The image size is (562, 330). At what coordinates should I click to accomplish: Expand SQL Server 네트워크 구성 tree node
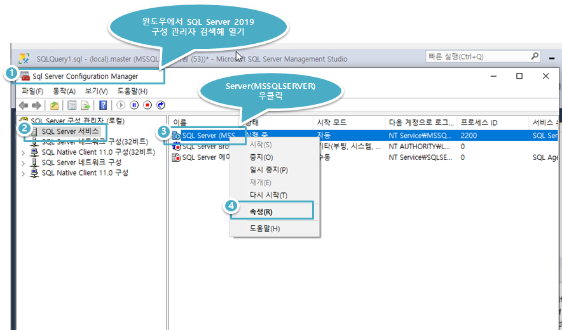point(24,163)
